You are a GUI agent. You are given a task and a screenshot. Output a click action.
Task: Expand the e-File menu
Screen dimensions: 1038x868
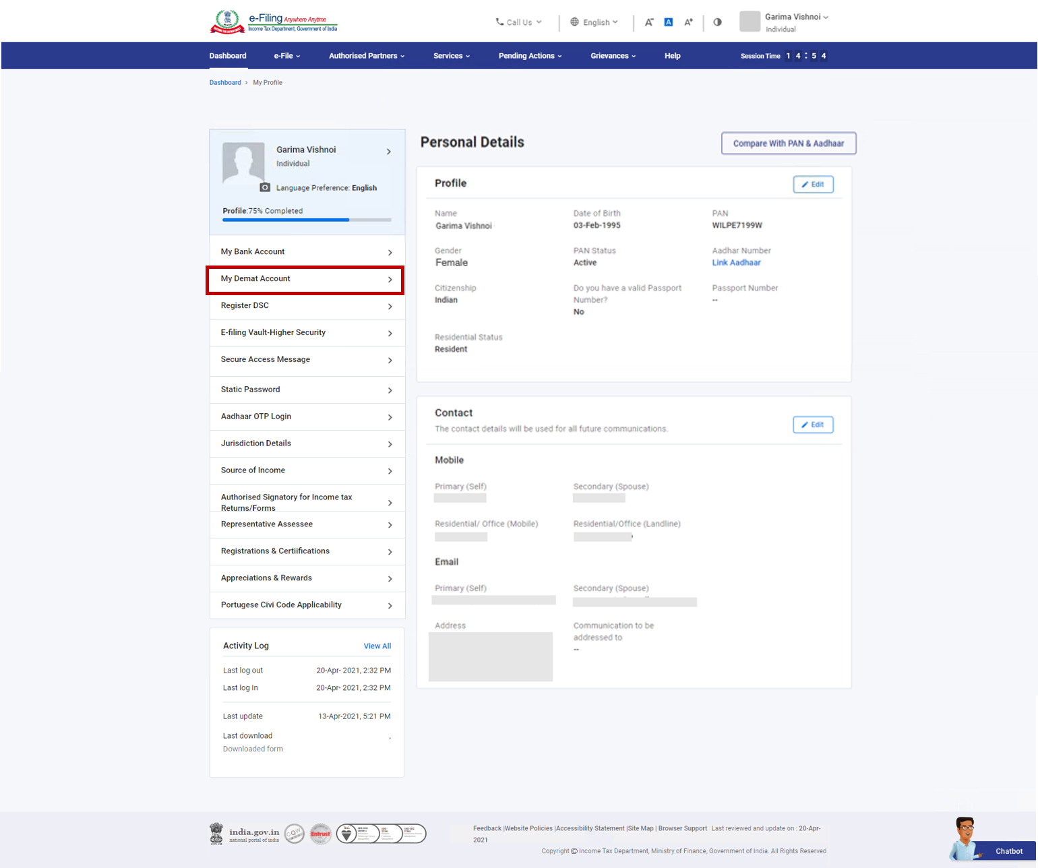point(286,56)
